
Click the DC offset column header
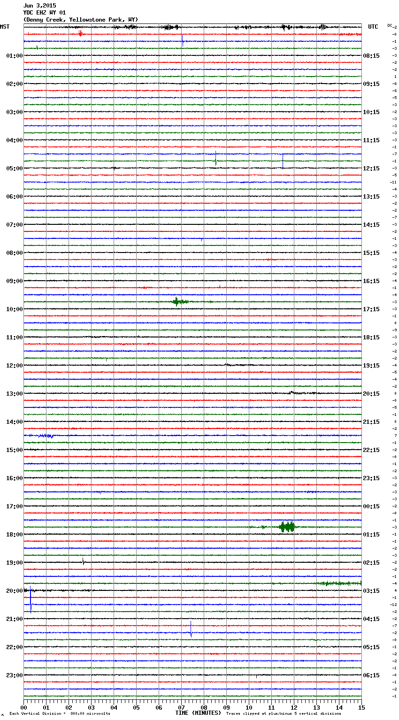coord(390,25)
